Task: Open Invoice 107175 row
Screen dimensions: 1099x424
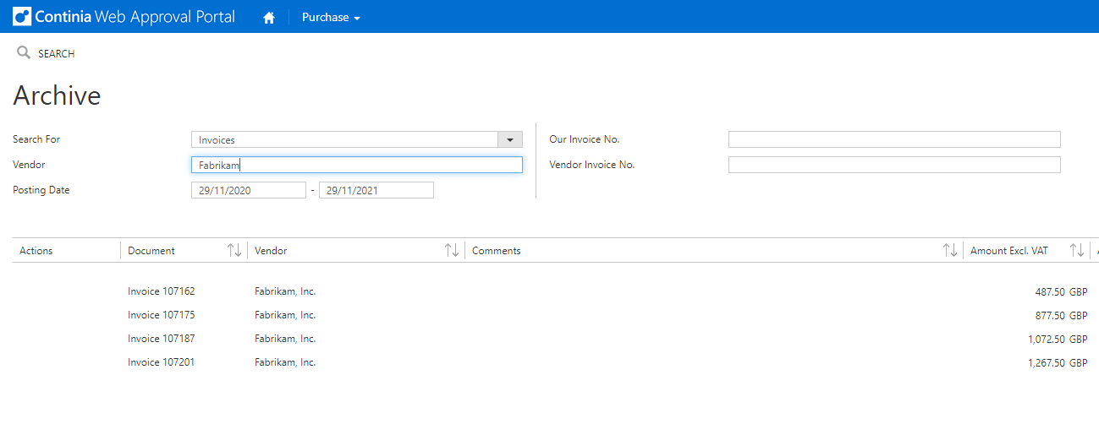Action: click(162, 315)
